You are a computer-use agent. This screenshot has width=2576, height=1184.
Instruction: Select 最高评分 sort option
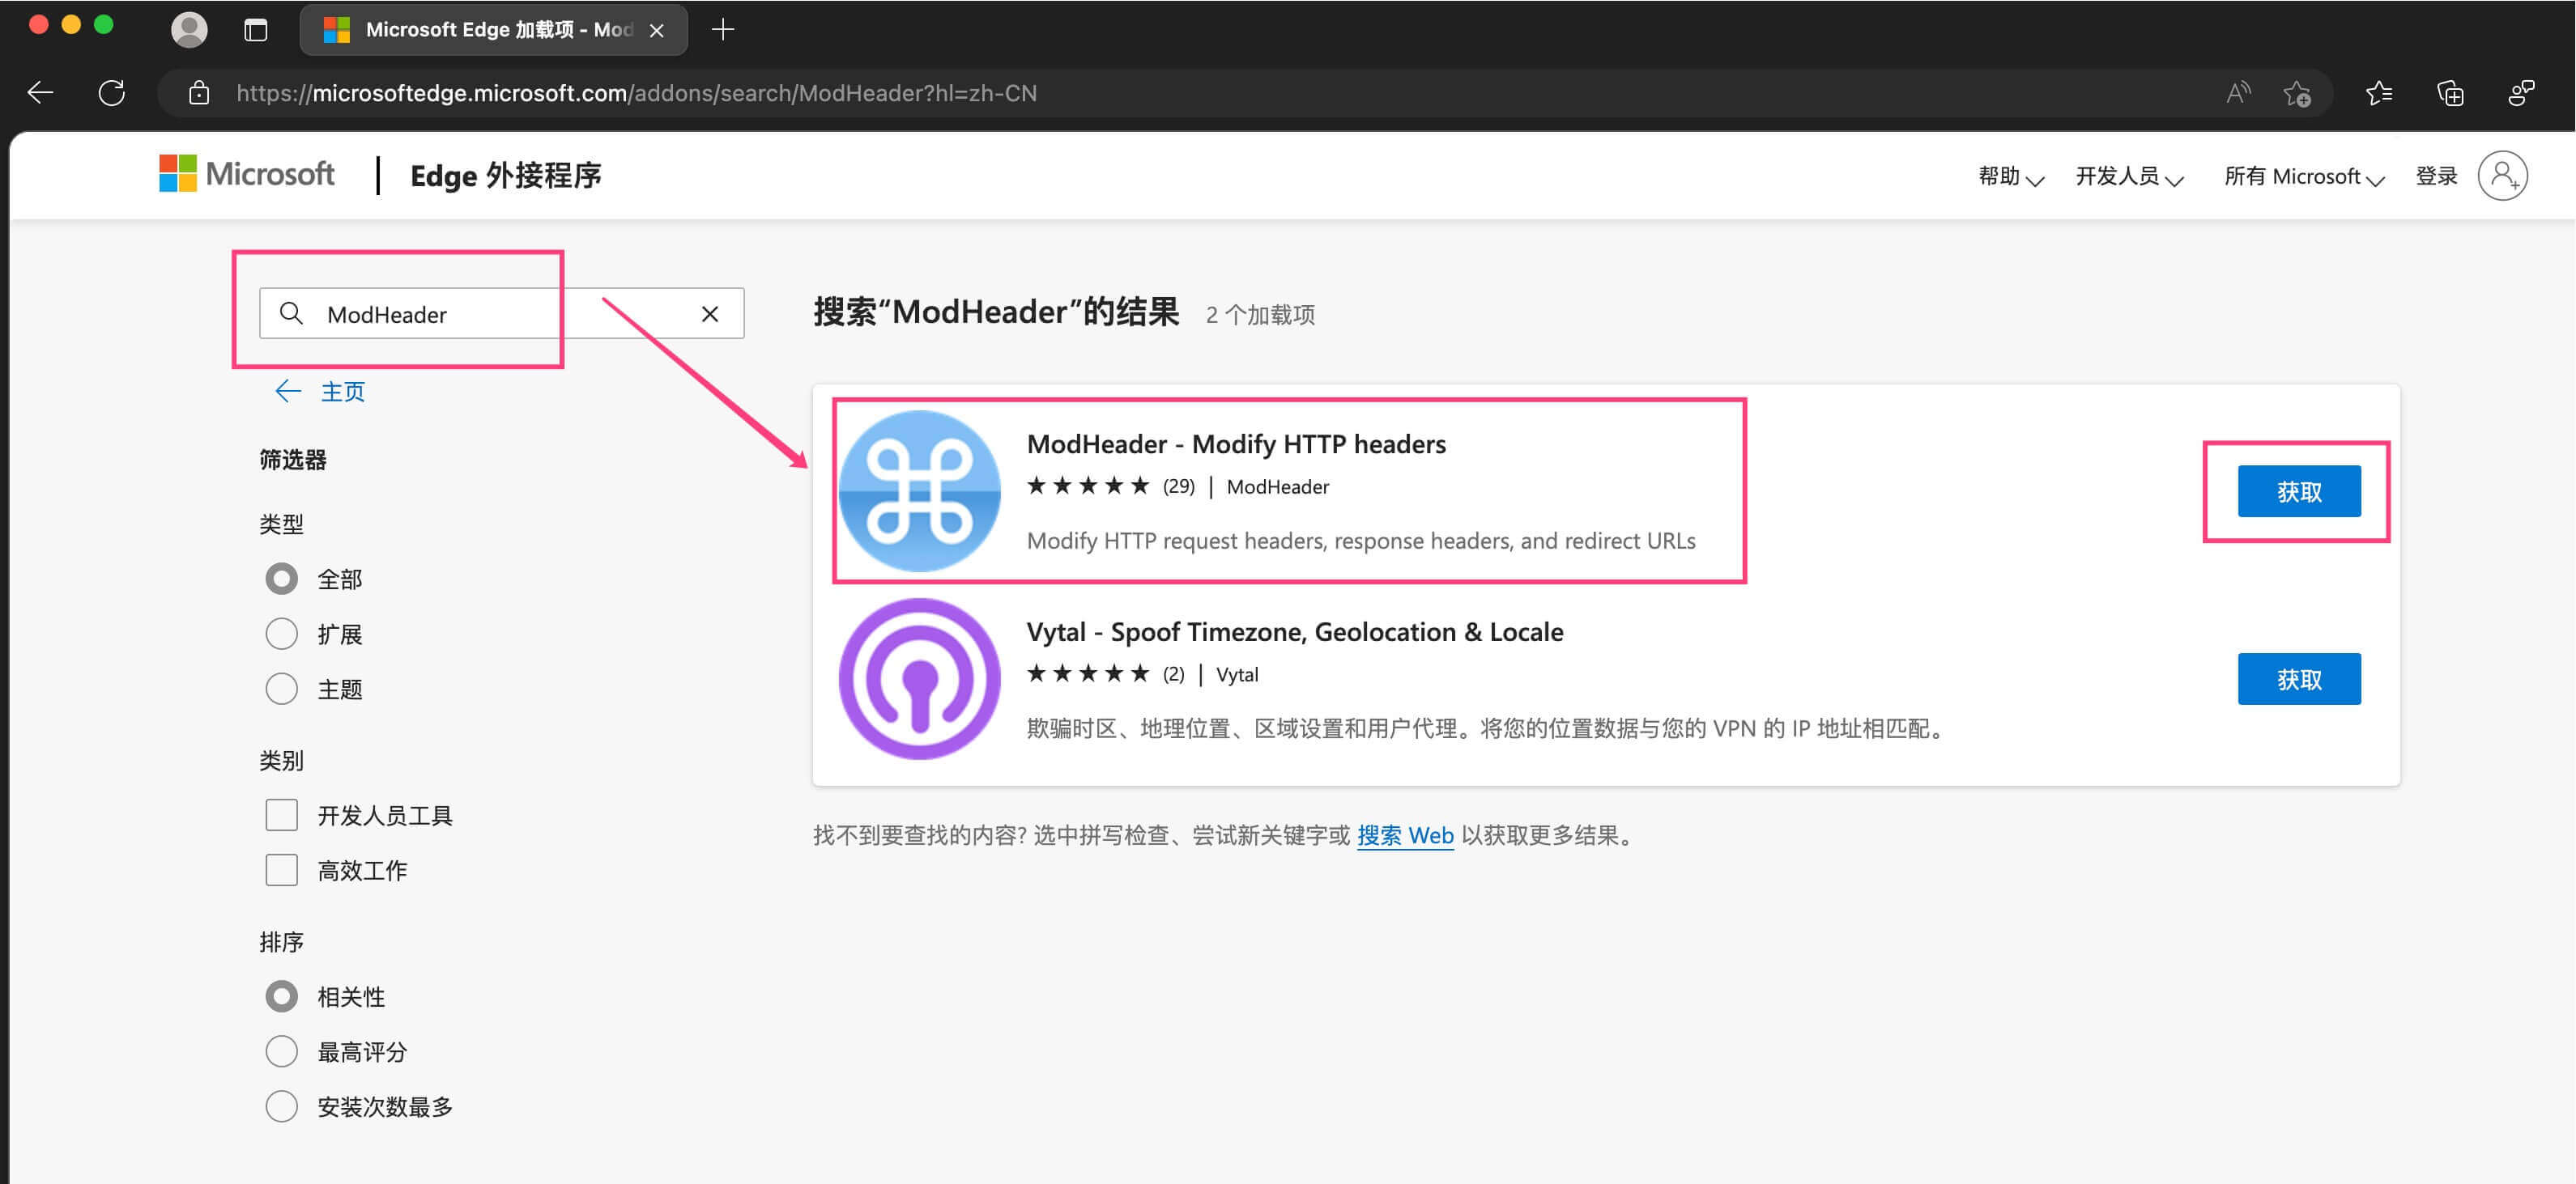(x=282, y=1051)
